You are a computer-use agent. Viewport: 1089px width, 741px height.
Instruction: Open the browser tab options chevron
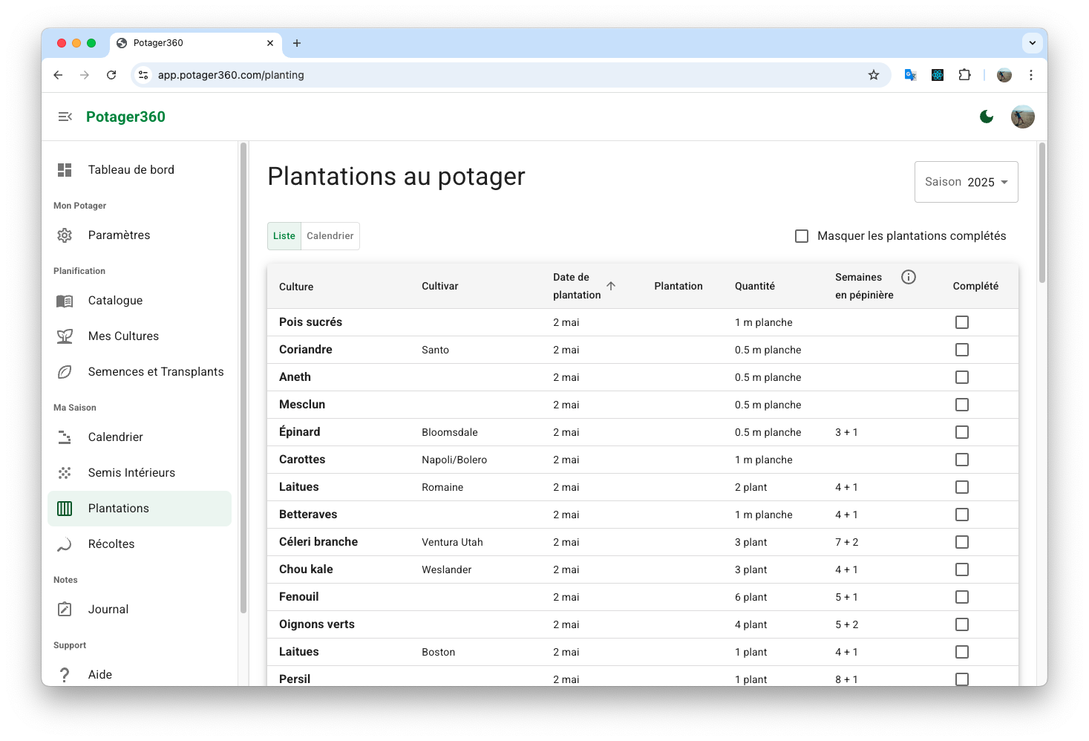[1033, 42]
